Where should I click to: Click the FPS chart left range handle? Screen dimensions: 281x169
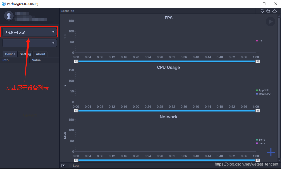click(76, 61)
